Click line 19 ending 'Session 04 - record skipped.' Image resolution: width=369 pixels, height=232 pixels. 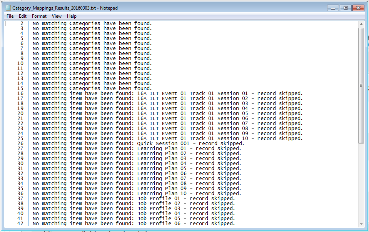160,108
